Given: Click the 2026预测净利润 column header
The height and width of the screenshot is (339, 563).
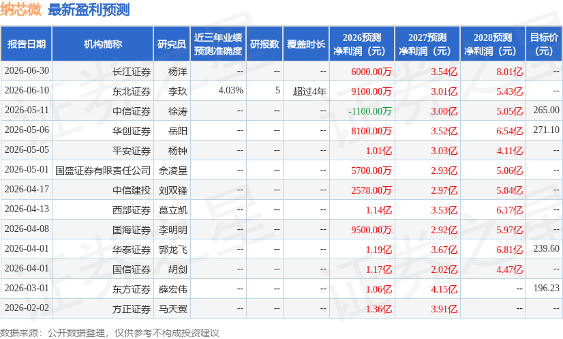Looking at the screenshot, I should [x=362, y=44].
